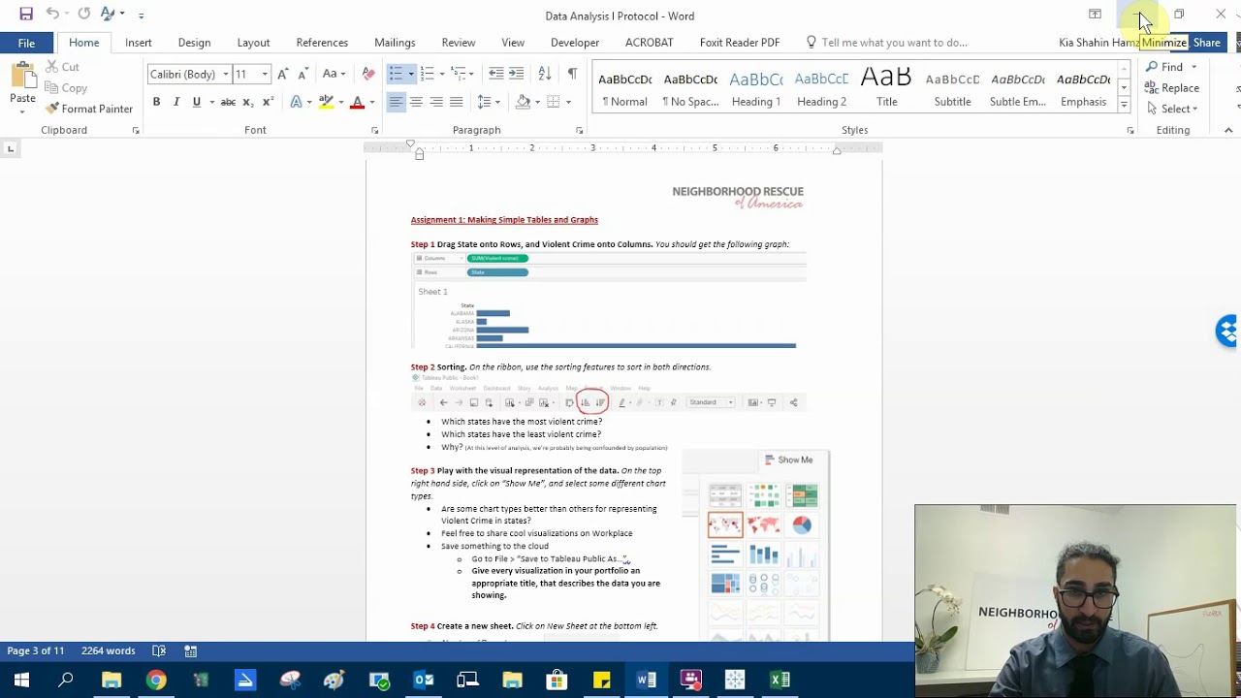Open Outlook from the taskbar

(424, 680)
